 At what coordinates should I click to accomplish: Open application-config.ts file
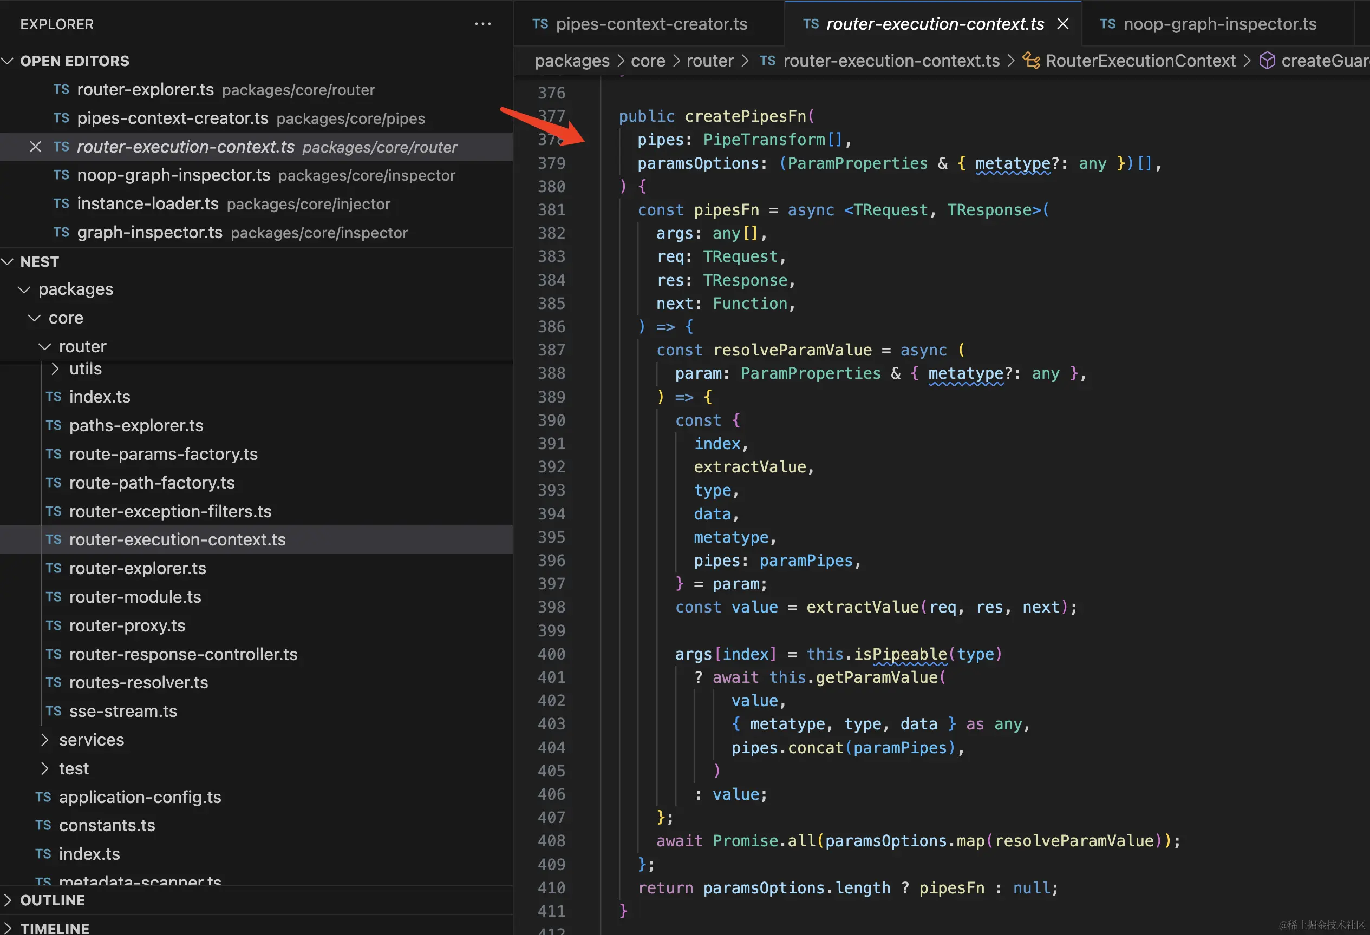257,797
